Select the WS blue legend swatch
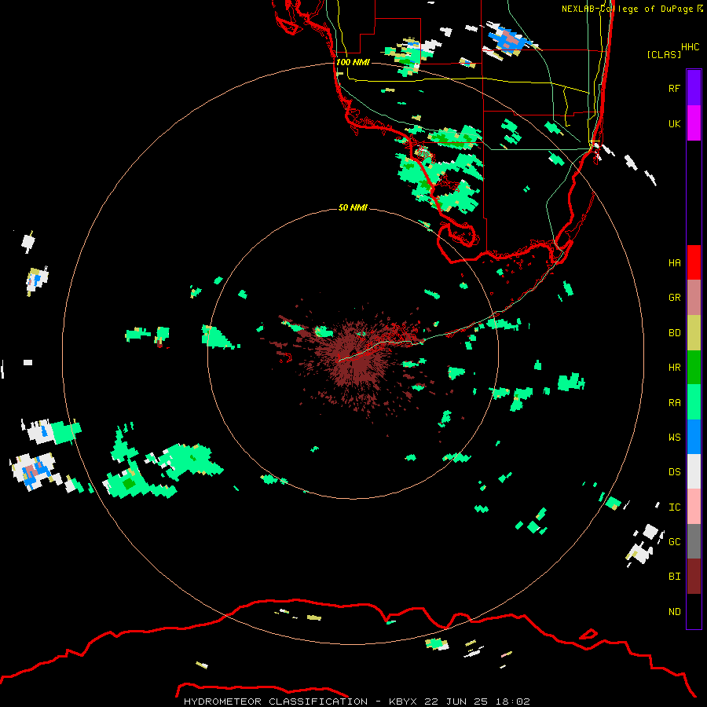This screenshot has height=707, width=707. pyautogui.click(x=694, y=437)
